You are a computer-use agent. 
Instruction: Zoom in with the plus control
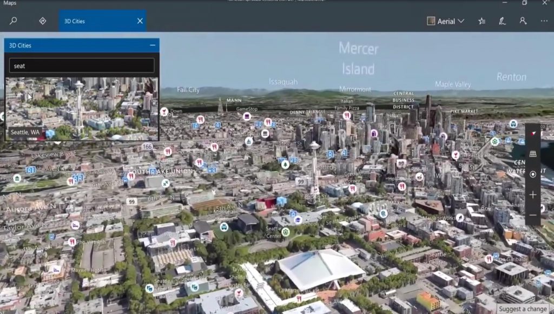pyautogui.click(x=533, y=195)
